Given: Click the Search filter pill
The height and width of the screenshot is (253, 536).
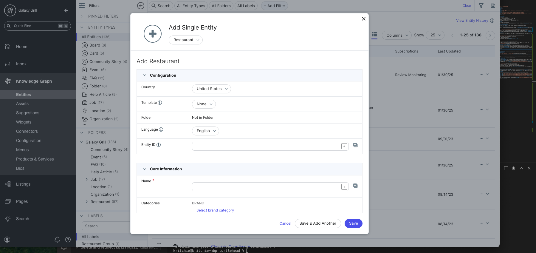Looking at the screenshot, I should [x=161, y=6].
